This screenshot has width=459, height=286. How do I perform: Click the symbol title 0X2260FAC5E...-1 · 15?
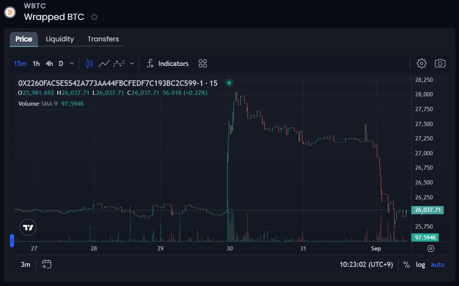click(x=118, y=83)
